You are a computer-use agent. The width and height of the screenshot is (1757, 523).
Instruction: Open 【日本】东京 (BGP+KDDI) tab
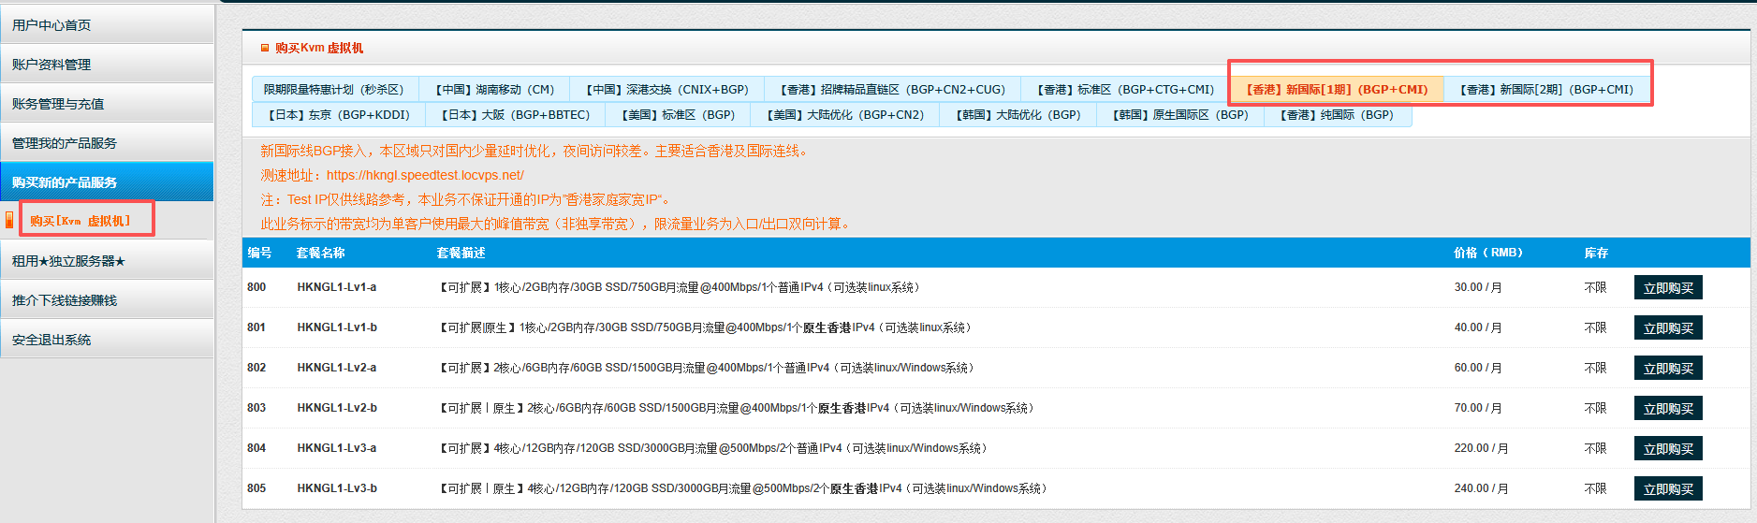339,114
